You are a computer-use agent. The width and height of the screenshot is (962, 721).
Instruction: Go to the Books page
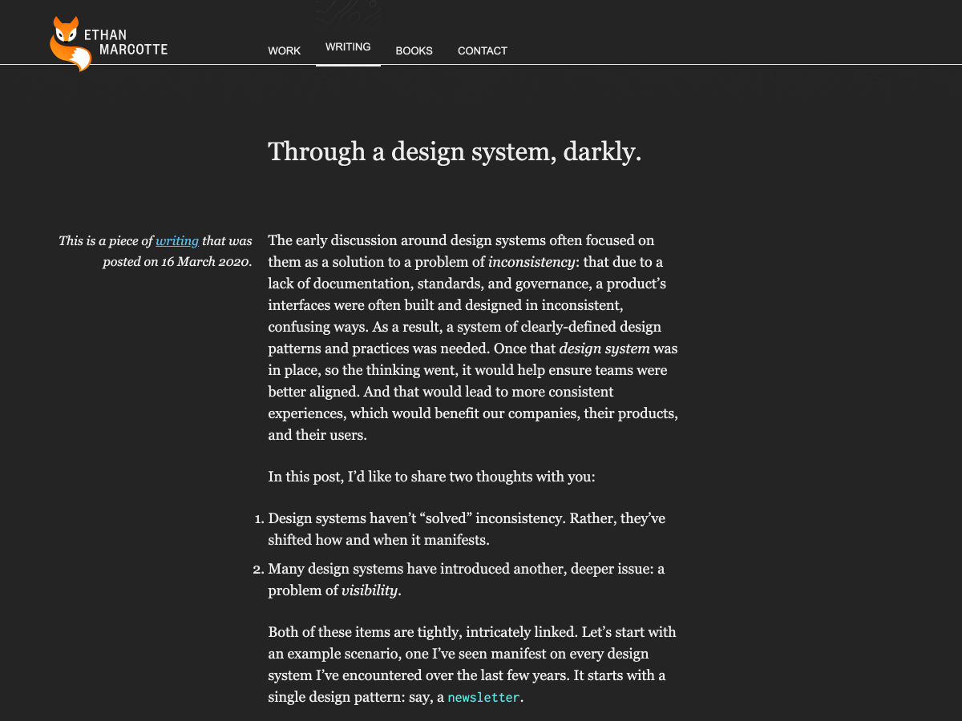414,50
